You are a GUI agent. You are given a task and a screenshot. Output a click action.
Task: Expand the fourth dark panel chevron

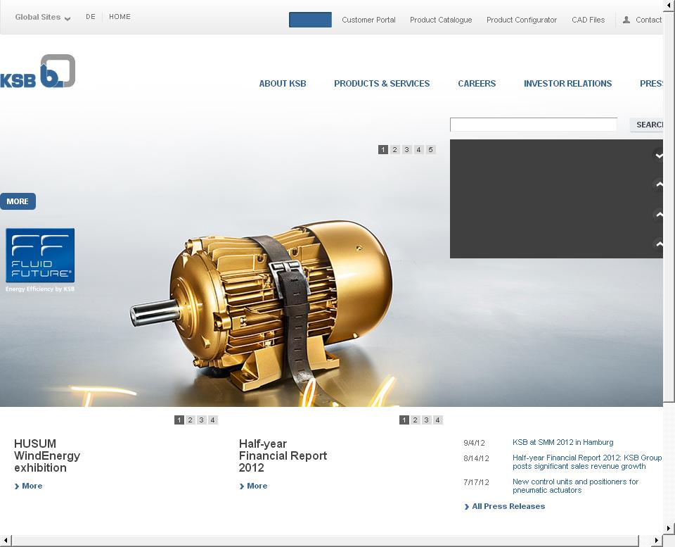[x=658, y=244]
